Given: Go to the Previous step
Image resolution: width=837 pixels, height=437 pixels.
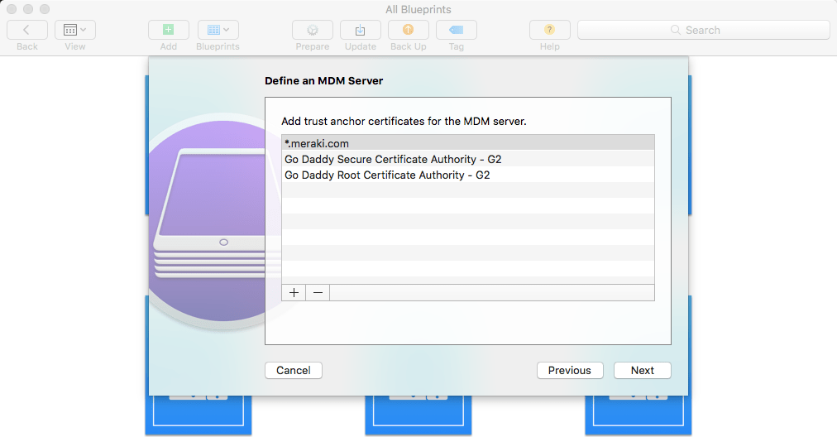Looking at the screenshot, I should point(570,370).
